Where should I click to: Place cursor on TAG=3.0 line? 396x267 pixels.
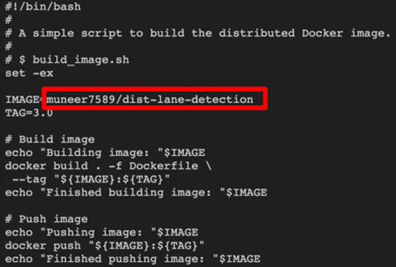pyautogui.click(x=29, y=113)
